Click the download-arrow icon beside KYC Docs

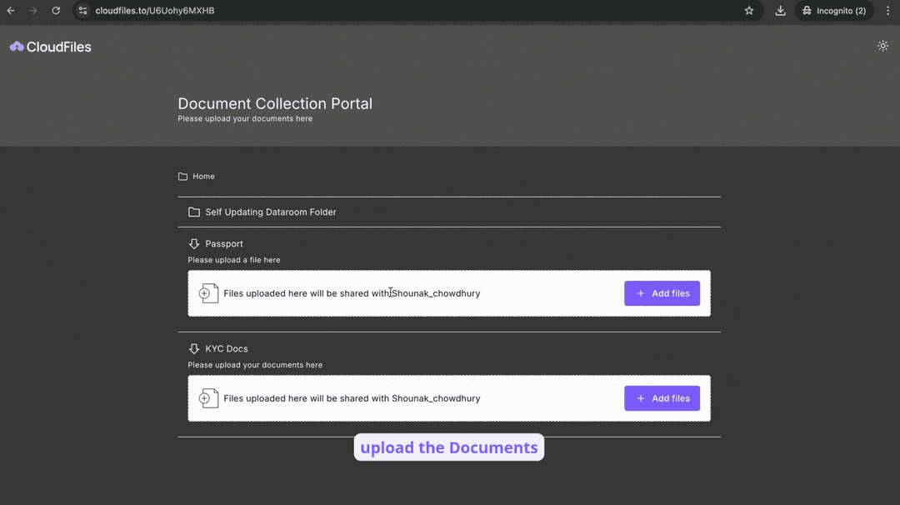pos(193,348)
